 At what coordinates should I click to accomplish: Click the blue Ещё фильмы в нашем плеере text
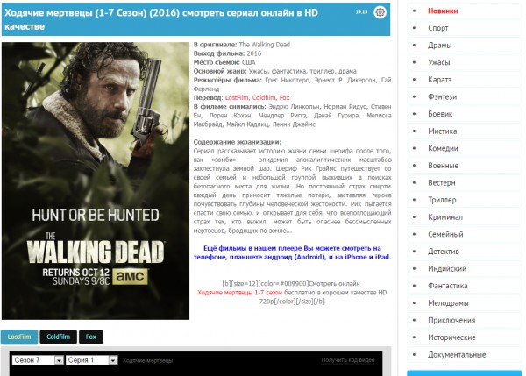292,252
